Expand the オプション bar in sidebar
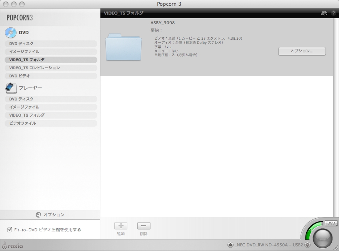 point(50,215)
